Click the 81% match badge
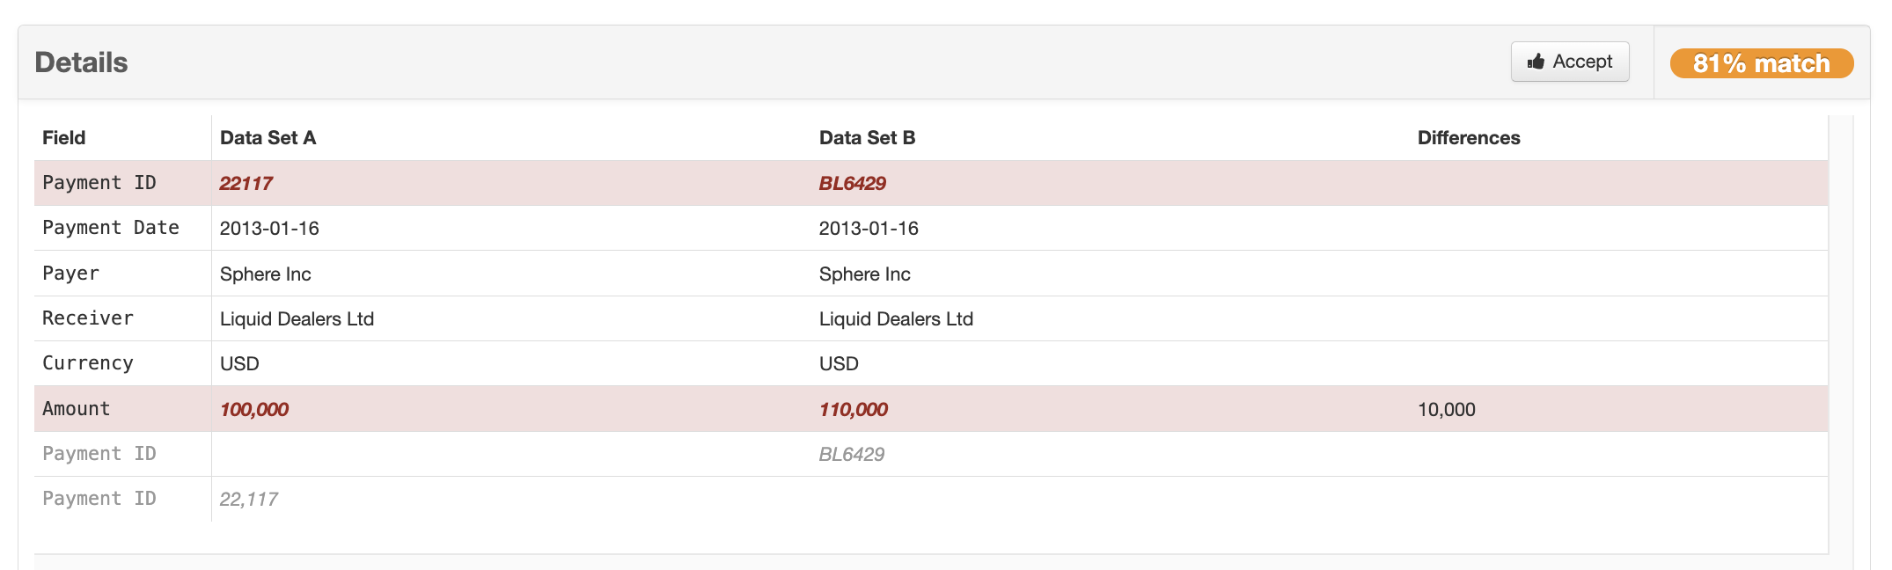 1761,63
